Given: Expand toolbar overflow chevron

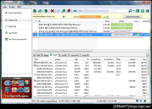Looking at the screenshot, I should pyautogui.click(x=86, y=10).
